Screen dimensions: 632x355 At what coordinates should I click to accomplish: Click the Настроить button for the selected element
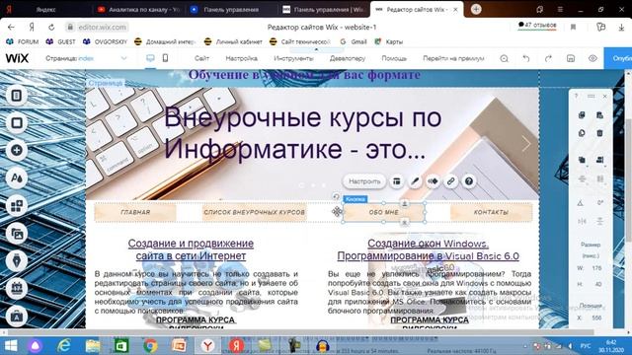(364, 181)
